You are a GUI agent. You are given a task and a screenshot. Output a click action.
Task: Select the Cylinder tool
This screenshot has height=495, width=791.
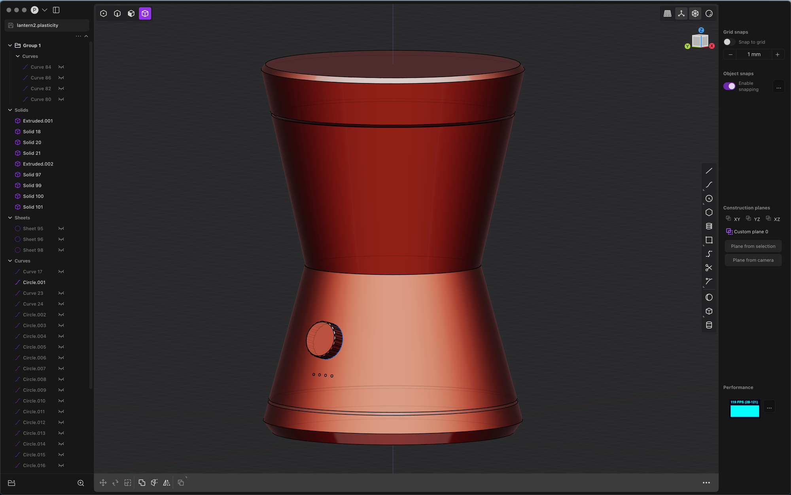[x=709, y=325]
